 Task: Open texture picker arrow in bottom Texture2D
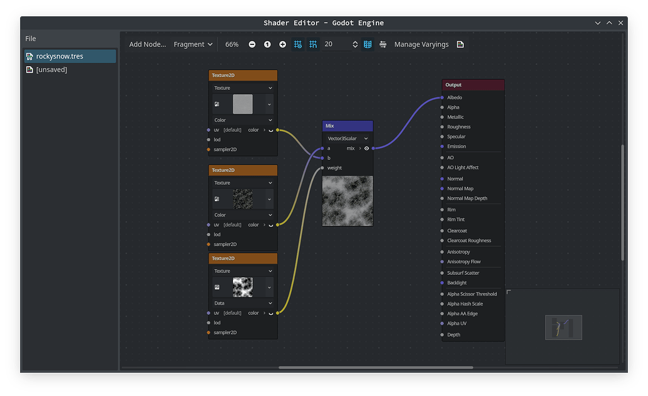[269, 287]
